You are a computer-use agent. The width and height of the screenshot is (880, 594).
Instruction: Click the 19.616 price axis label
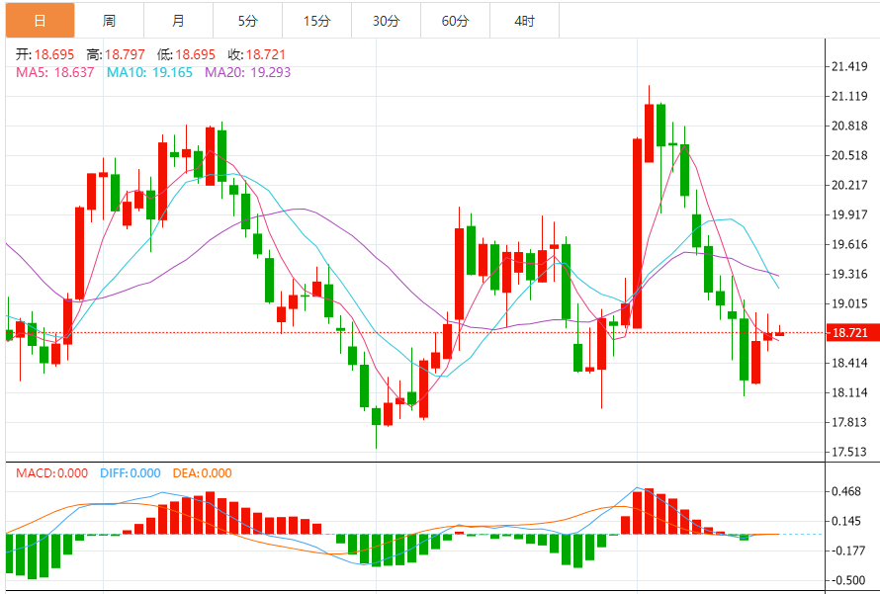(x=849, y=244)
